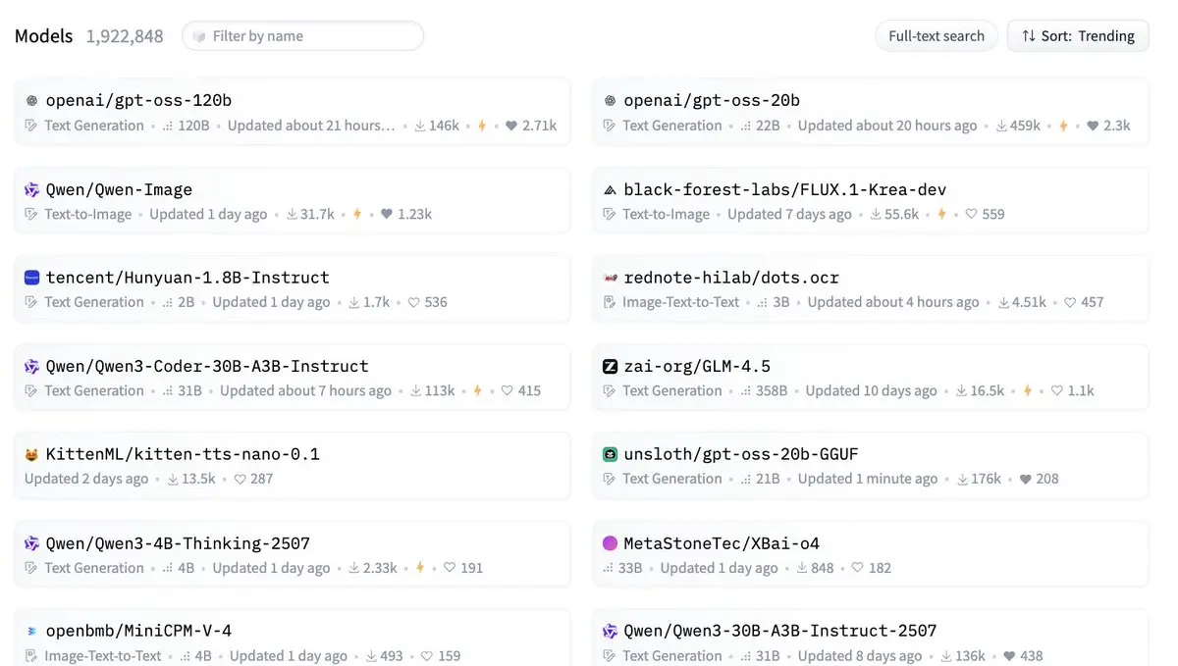Click the Tencent logo beside Hunyuan-1.8B-Instruct
Viewport: 1178px width, 666px height.
click(31, 278)
